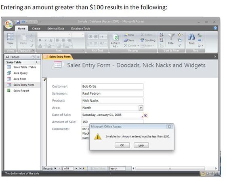Go to last record navigation button

tap(80, 168)
